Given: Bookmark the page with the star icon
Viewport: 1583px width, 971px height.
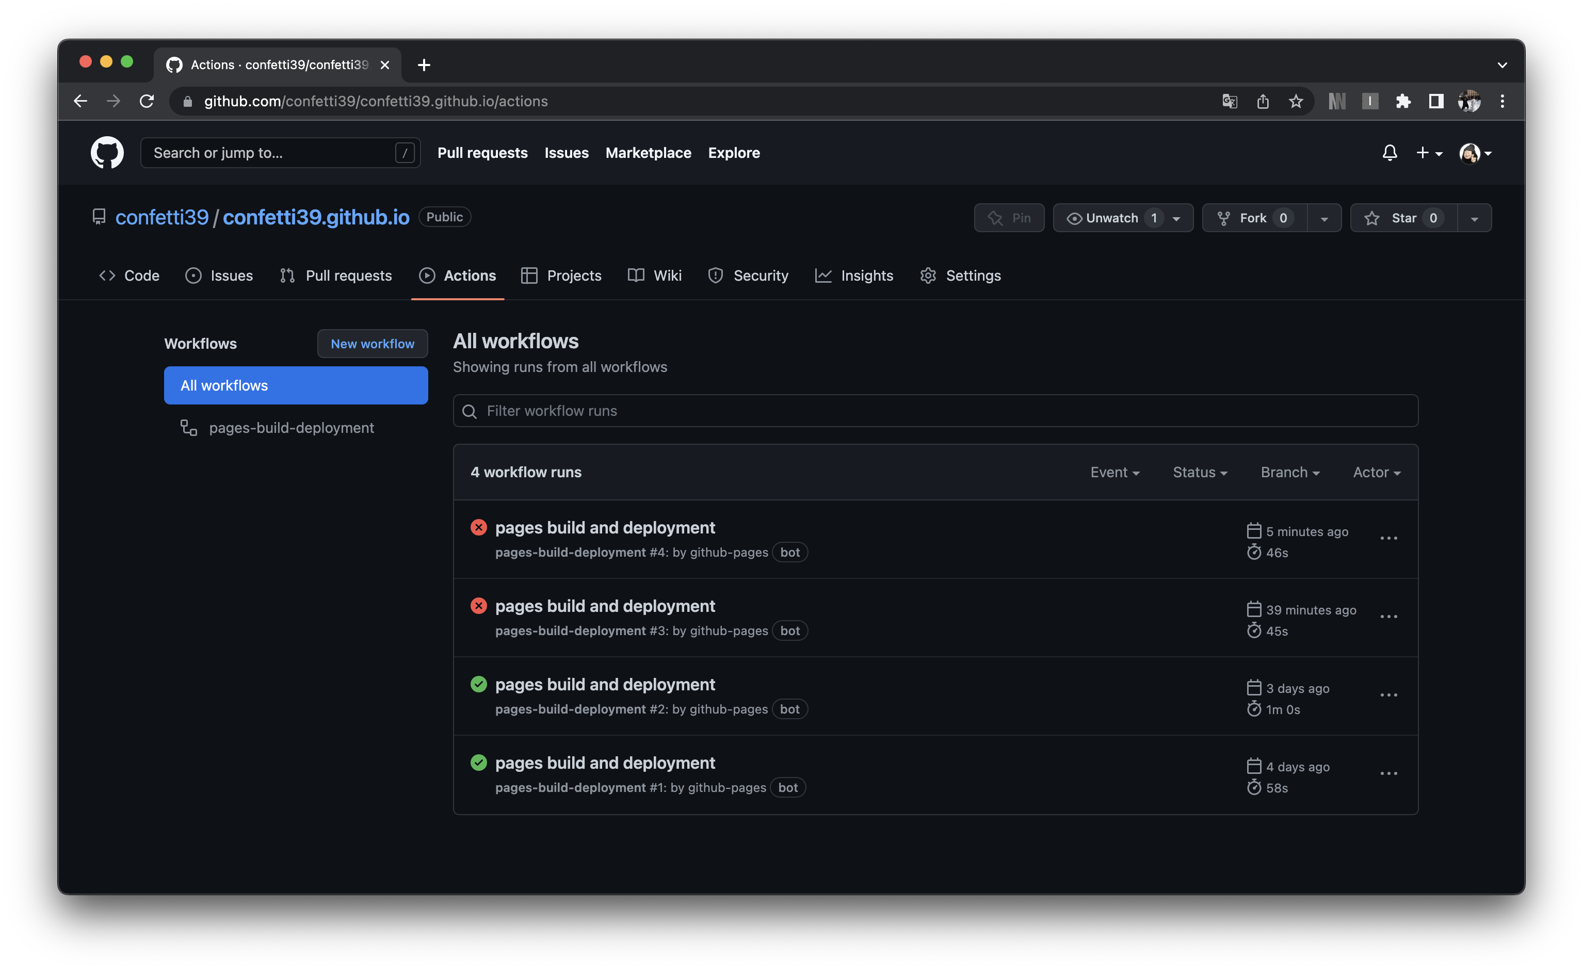Looking at the screenshot, I should coord(1296,101).
